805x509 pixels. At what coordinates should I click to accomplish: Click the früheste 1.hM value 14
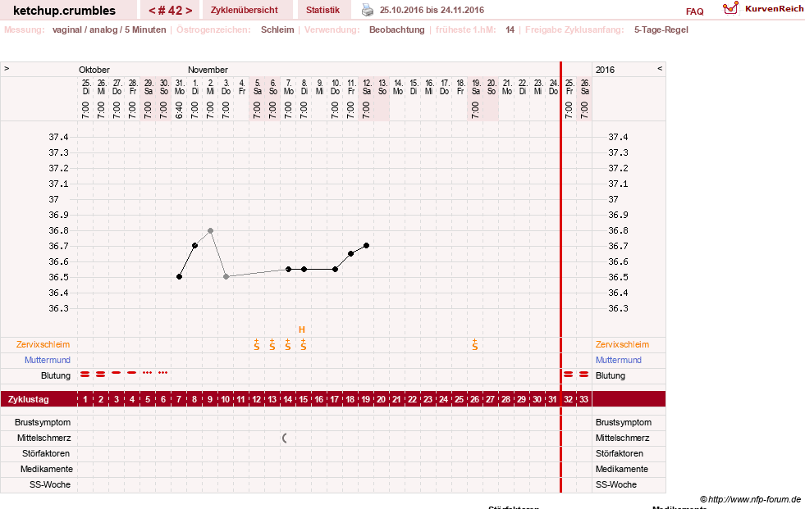[x=510, y=30]
